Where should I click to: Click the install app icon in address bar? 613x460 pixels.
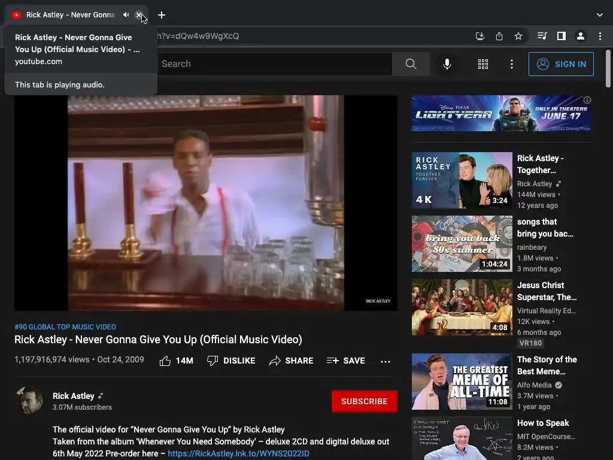(480, 36)
